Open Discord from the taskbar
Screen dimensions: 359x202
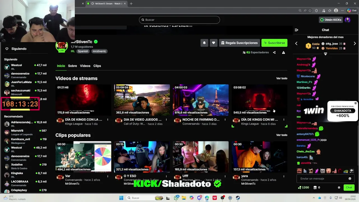(199, 198)
